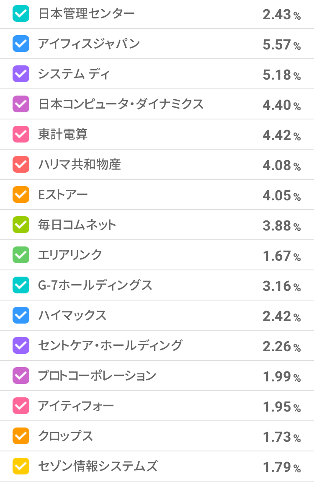This screenshot has height=482, width=314.
Task: Toggle the アイフィスジャパン checkbox
Action: pos(21,44)
